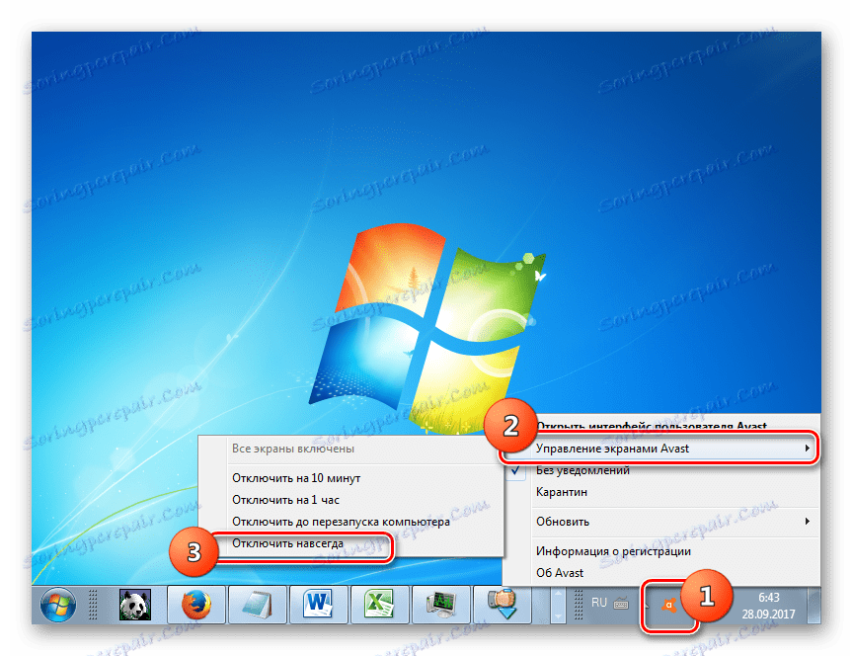This screenshot has width=853, height=656.
Task: Open the notepad icon in taskbar
Action: (258, 605)
